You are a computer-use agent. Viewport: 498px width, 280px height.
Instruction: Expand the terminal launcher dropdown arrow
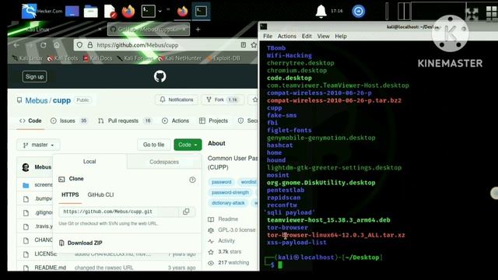click(x=160, y=11)
